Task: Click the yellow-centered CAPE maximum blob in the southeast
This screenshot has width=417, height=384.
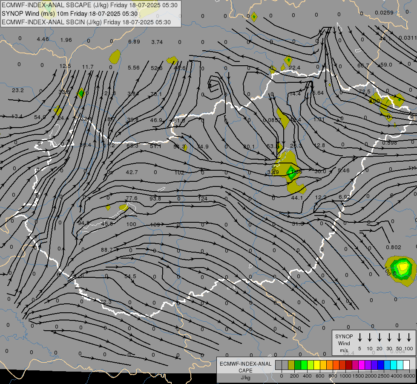Action: (400, 271)
